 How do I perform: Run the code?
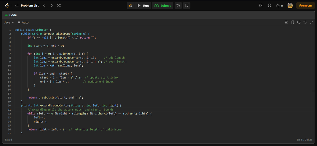pyautogui.click(x=143, y=6)
